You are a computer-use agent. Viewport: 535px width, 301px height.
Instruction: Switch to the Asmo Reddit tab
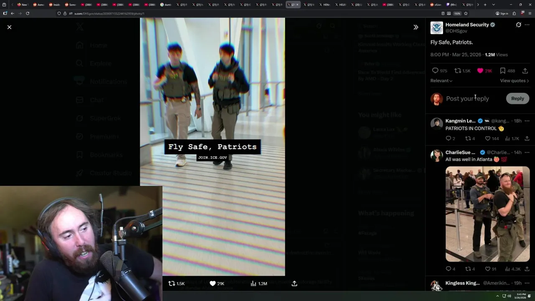[38, 5]
